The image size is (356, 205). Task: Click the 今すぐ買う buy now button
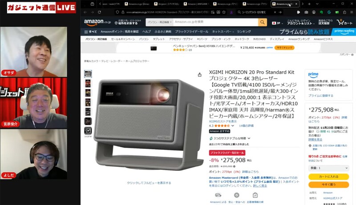(328, 185)
